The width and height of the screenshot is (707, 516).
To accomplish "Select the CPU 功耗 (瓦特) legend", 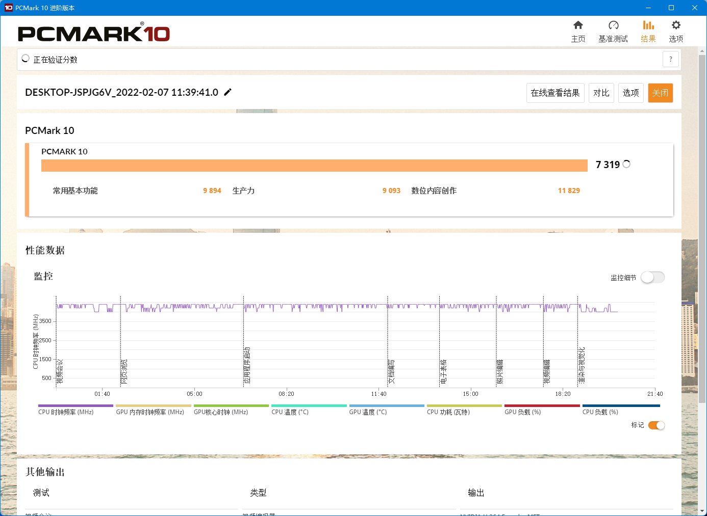I will [x=464, y=410].
